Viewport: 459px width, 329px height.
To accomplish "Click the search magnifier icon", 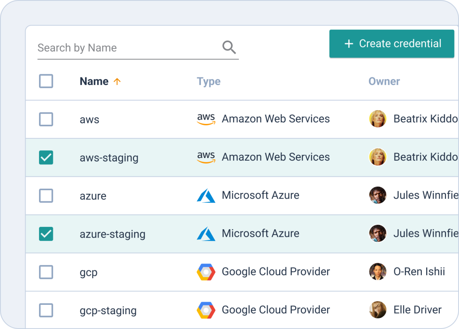I will pyautogui.click(x=229, y=47).
